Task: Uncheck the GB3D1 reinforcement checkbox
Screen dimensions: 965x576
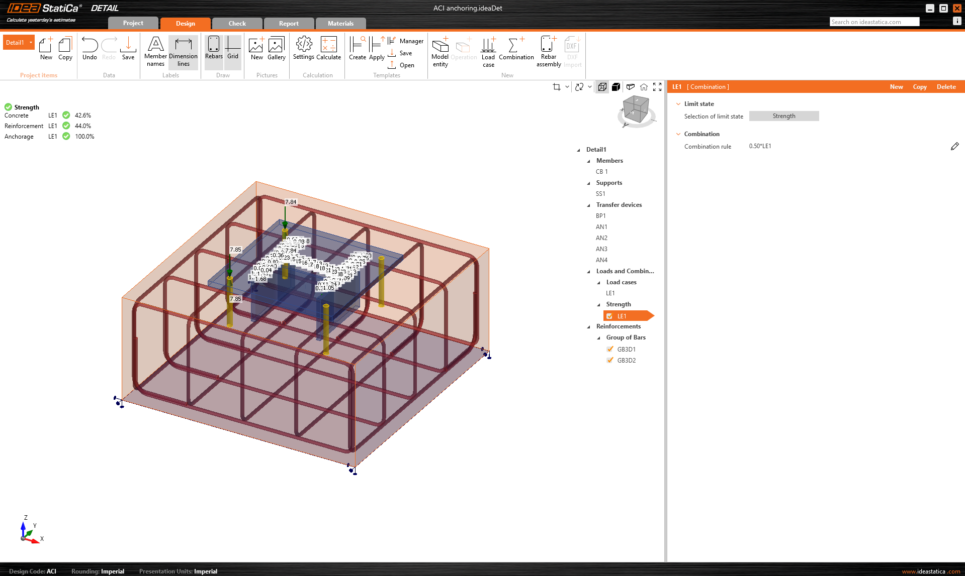Action: coord(610,349)
